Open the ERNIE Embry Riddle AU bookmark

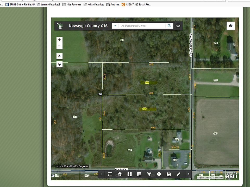point(20,4)
